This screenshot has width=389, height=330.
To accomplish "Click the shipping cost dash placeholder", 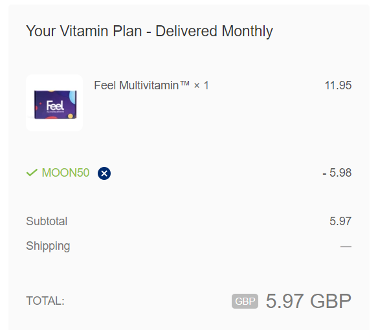I will point(346,247).
